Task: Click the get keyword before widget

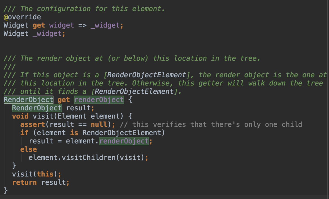Action: pyautogui.click(x=39, y=25)
